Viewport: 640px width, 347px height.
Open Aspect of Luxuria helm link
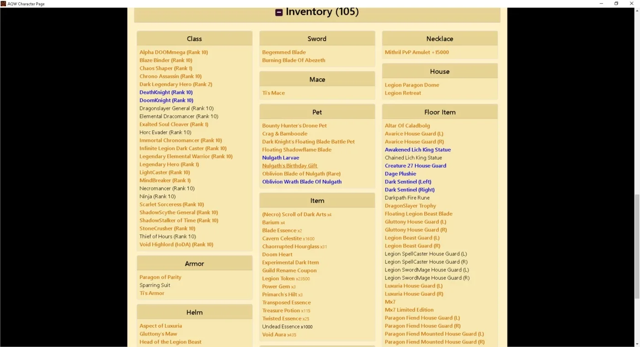(161, 326)
